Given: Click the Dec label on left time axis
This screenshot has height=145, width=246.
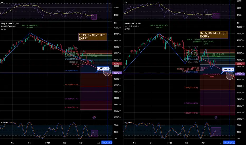Looking at the screenshot, I should [x=30, y=143].
